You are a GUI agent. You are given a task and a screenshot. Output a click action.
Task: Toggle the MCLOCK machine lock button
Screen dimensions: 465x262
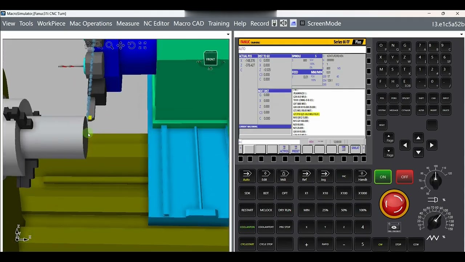pyautogui.click(x=266, y=210)
